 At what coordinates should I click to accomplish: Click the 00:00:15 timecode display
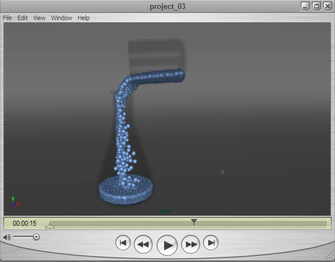tap(25, 224)
